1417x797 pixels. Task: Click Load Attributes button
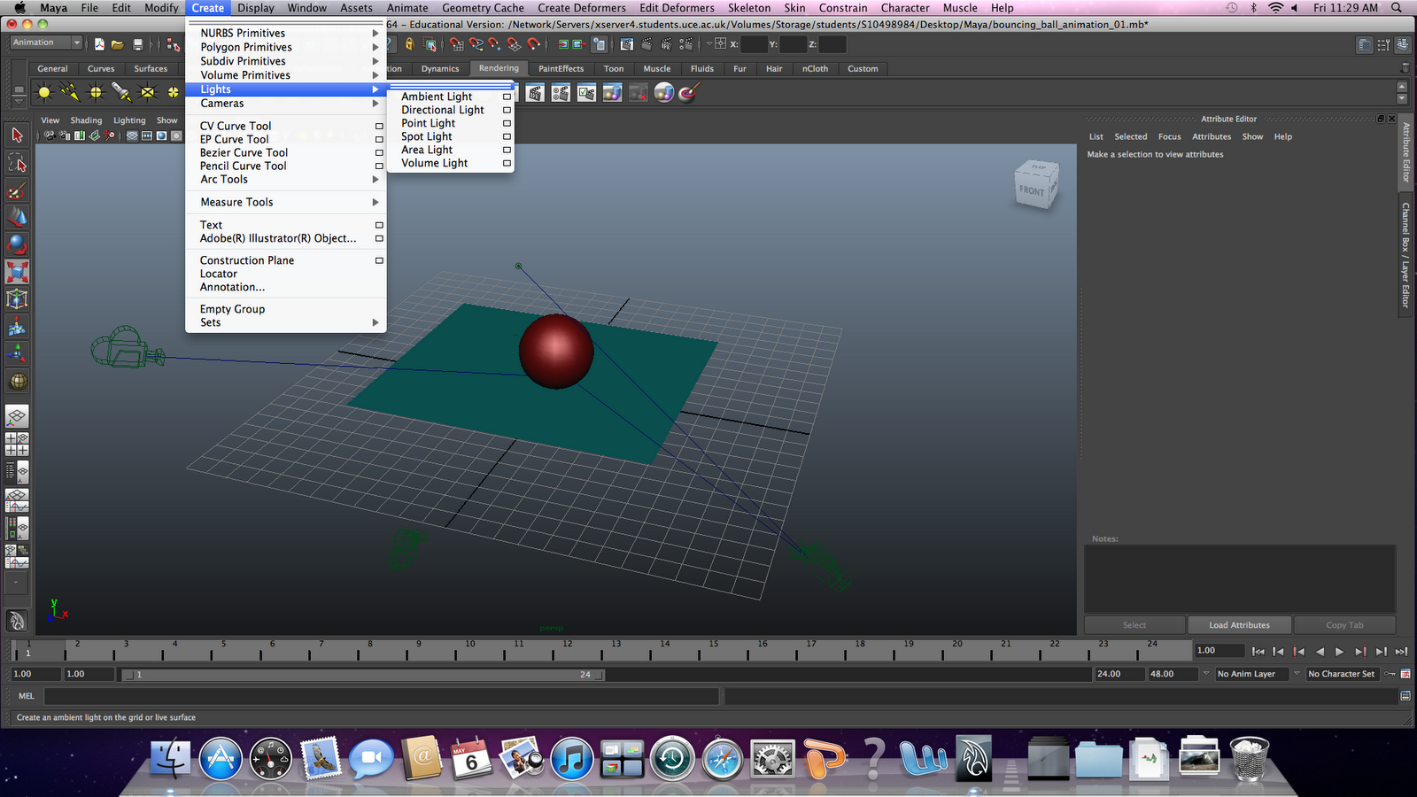click(x=1239, y=625)
